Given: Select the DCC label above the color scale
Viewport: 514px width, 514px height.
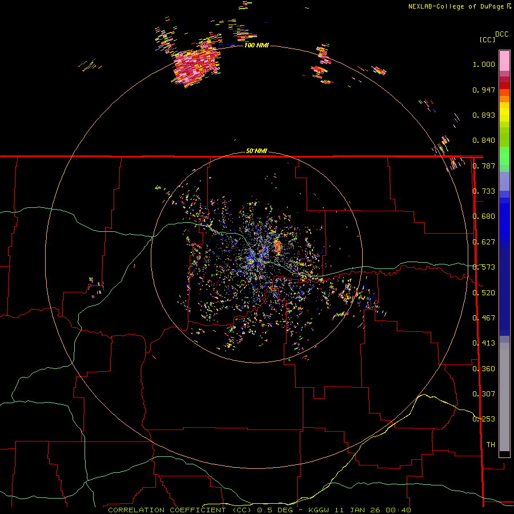Looking at the screenshot, I should pos(502,34).
